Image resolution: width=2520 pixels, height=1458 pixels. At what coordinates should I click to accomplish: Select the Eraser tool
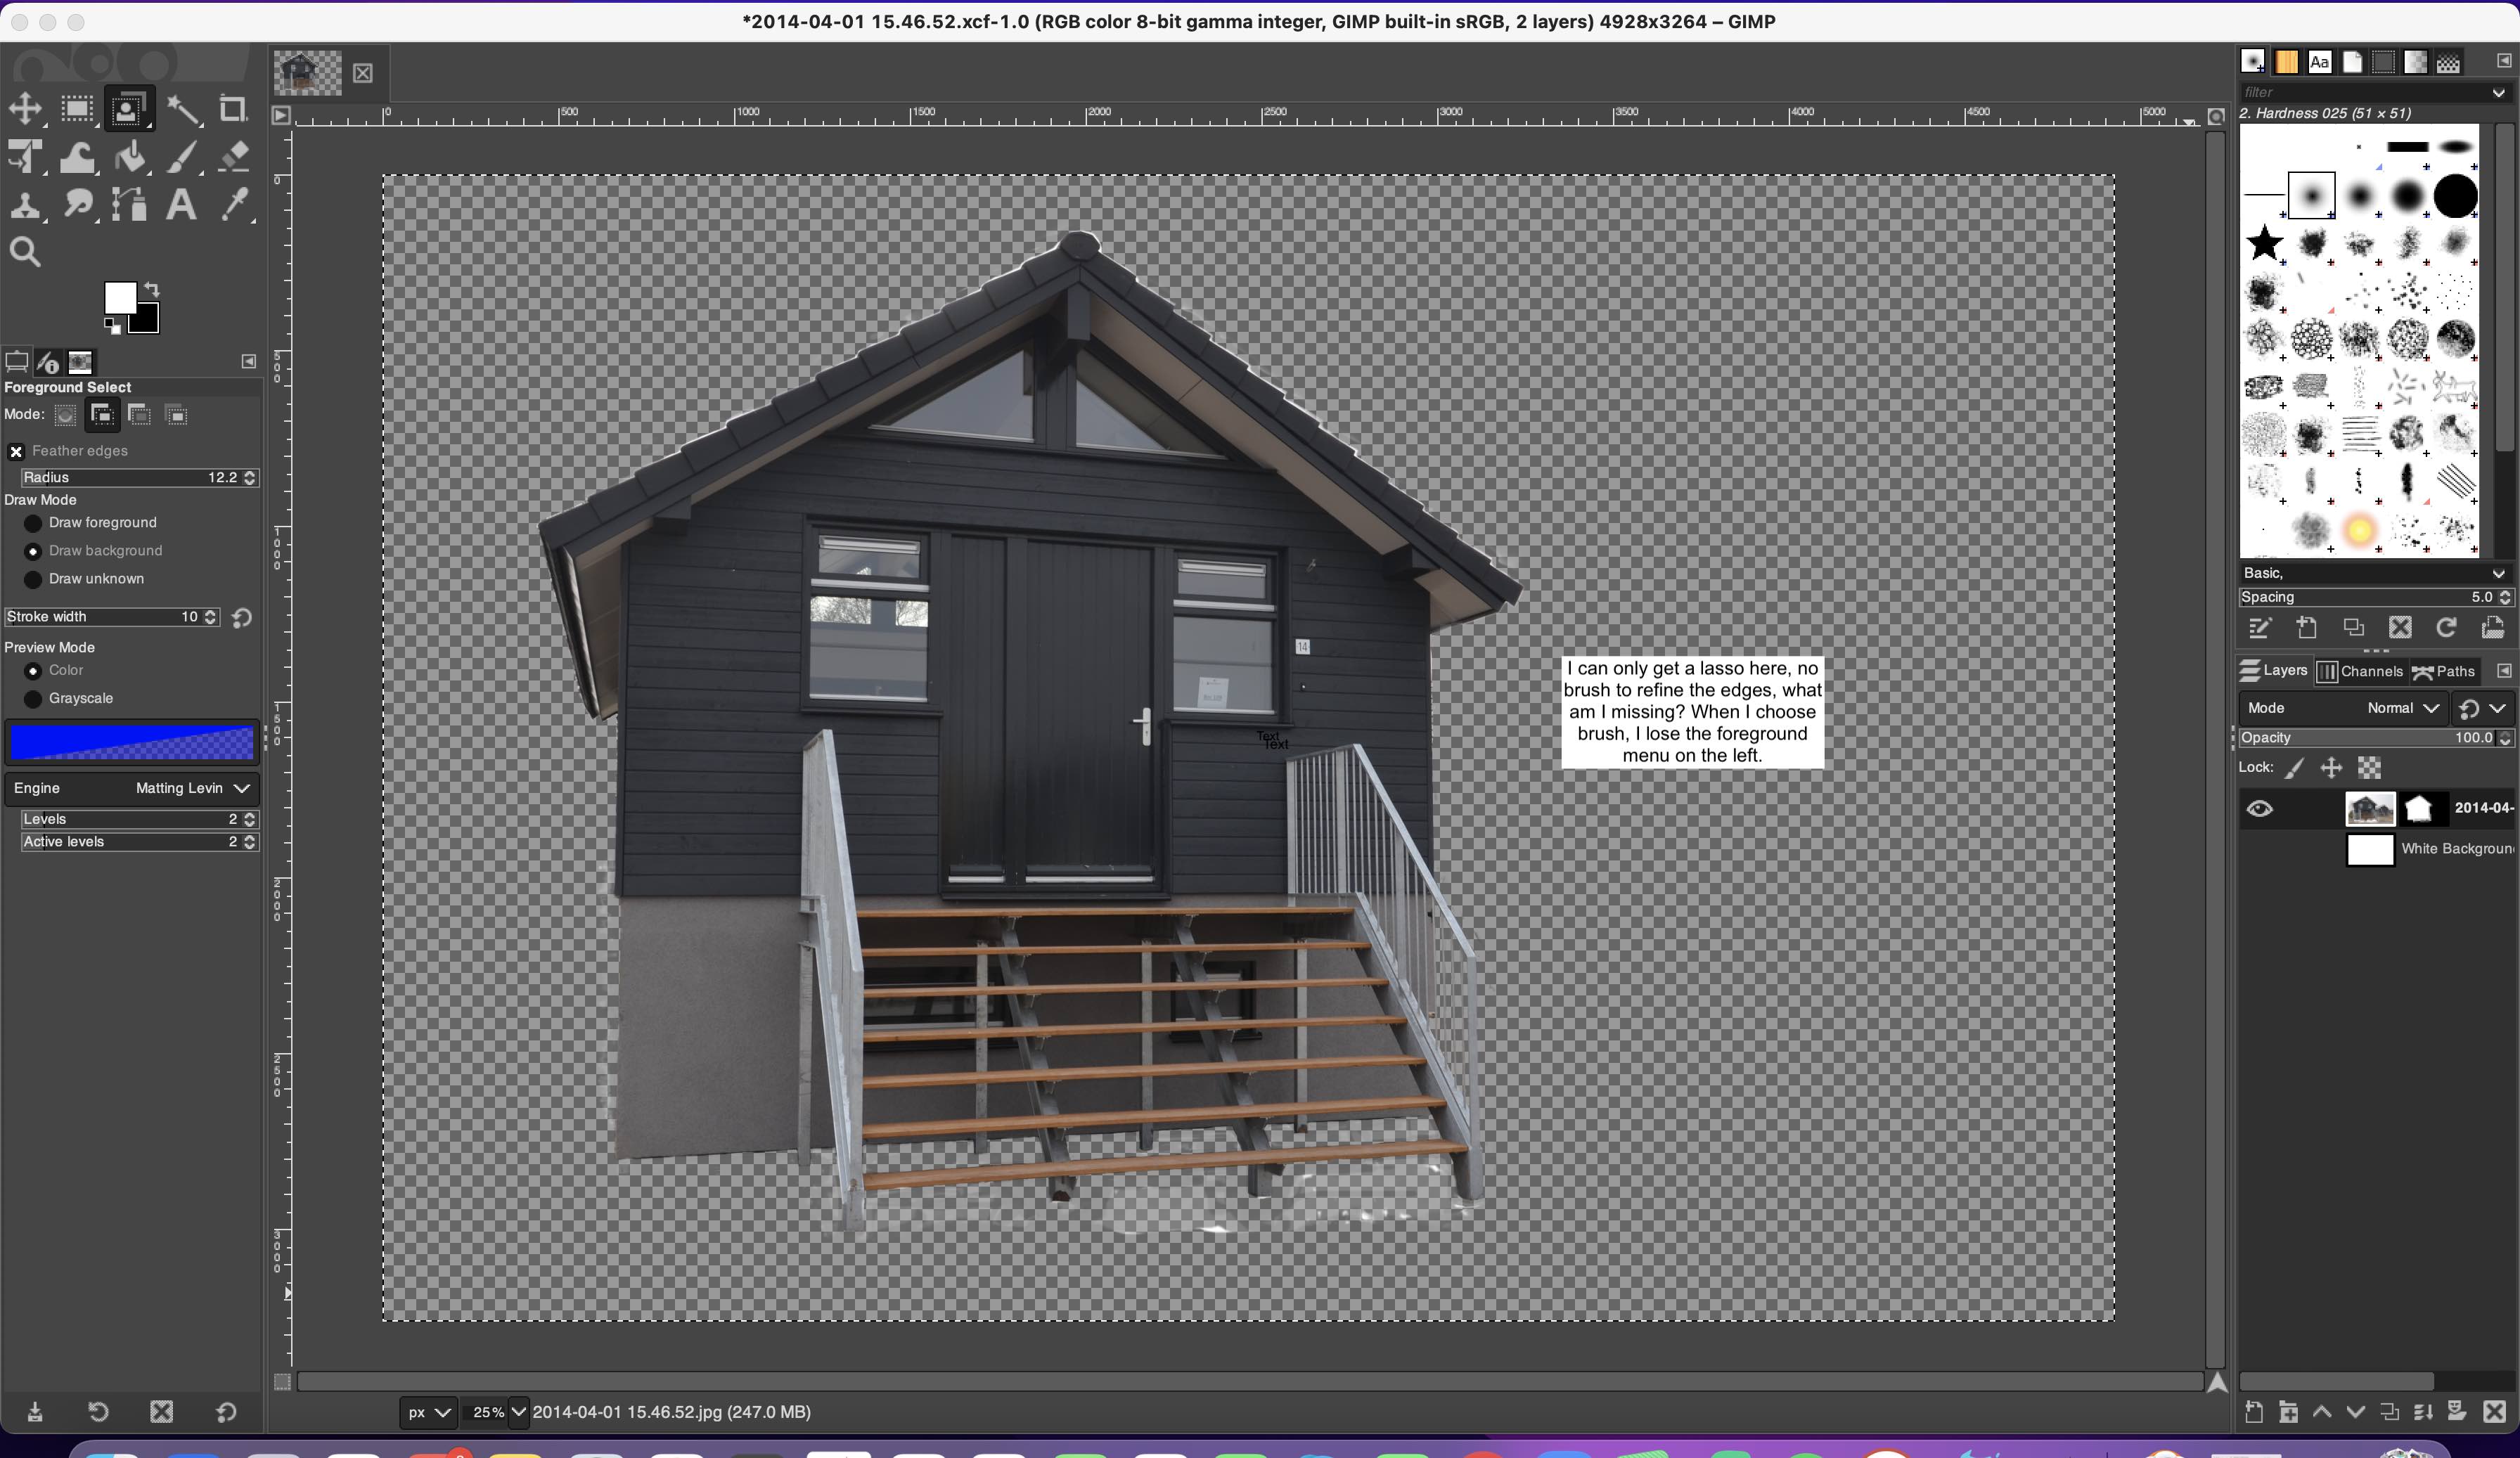point(233,157)
